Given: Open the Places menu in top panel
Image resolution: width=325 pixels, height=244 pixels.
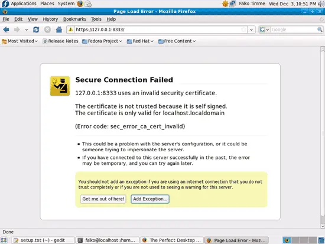Looking at the screenshot, I should click(47, 4).
